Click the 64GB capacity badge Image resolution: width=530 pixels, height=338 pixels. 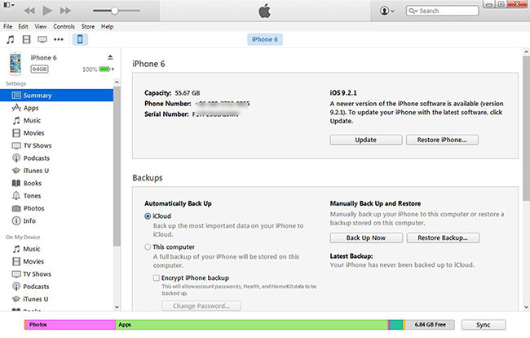pyautogui.click(x=40, y=69)
